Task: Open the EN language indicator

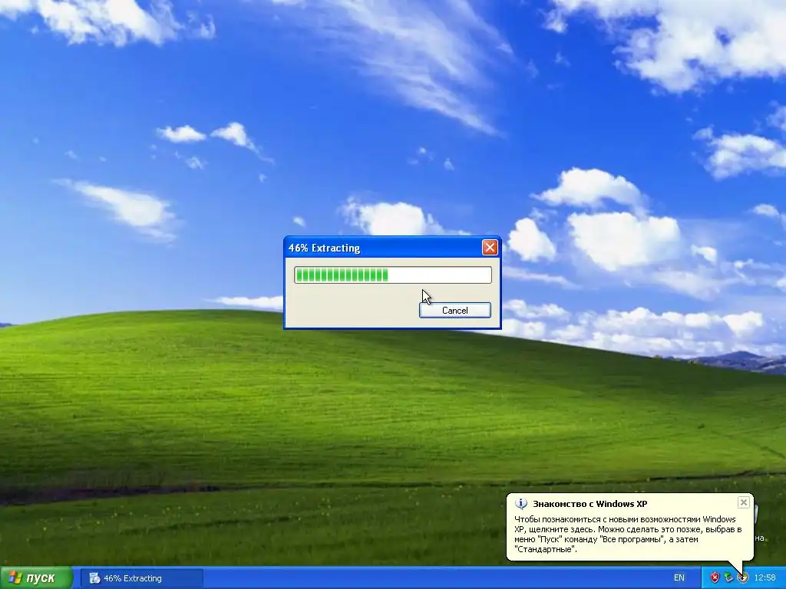Action: click(x=679, y=578)
